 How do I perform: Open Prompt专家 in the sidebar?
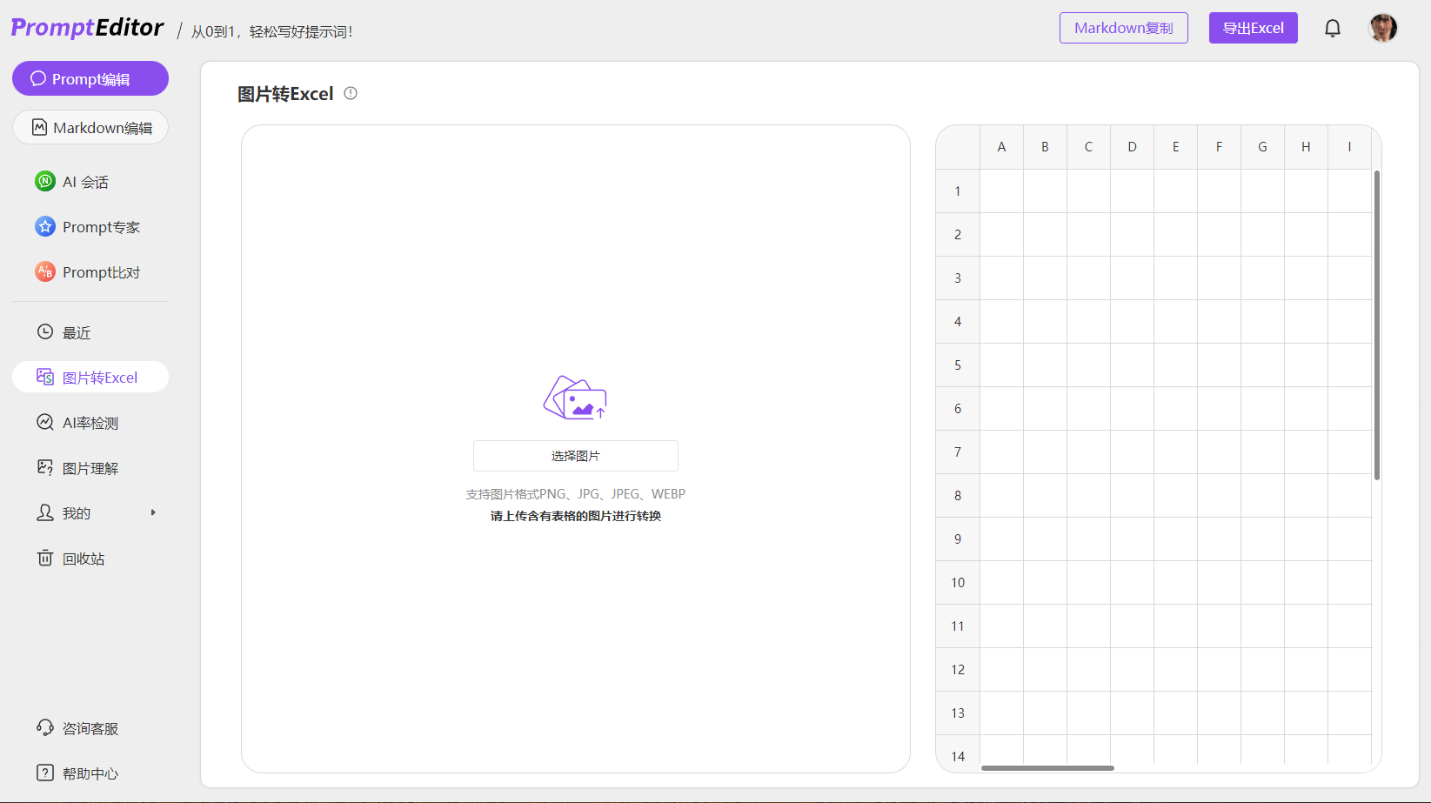tap(100, 227)
